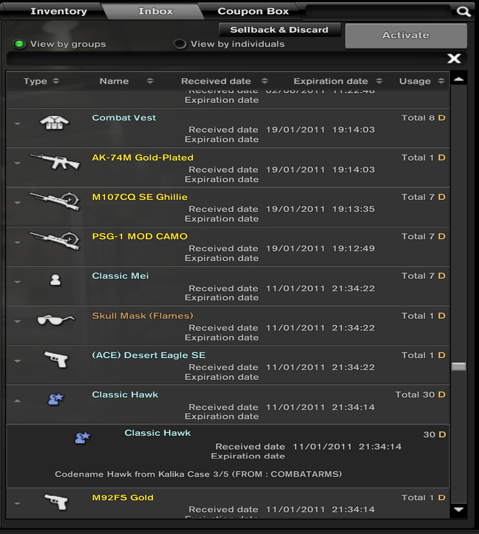Click the Skull Mask (Flames) glasses icon
This screenshot has height=534, width=479.
(55, 319)
